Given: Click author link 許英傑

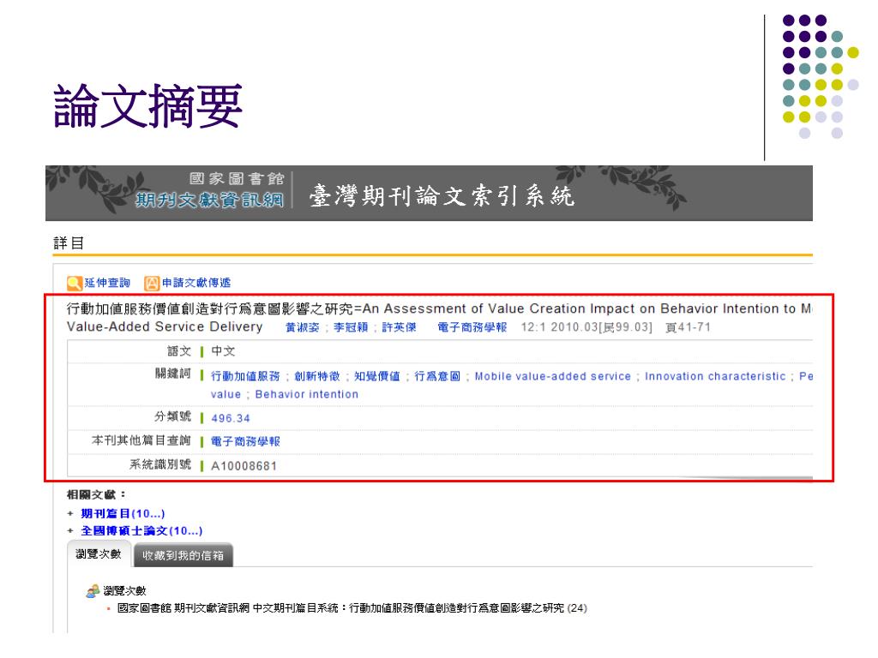Looking at the screenshot, I should click(400, 327).
